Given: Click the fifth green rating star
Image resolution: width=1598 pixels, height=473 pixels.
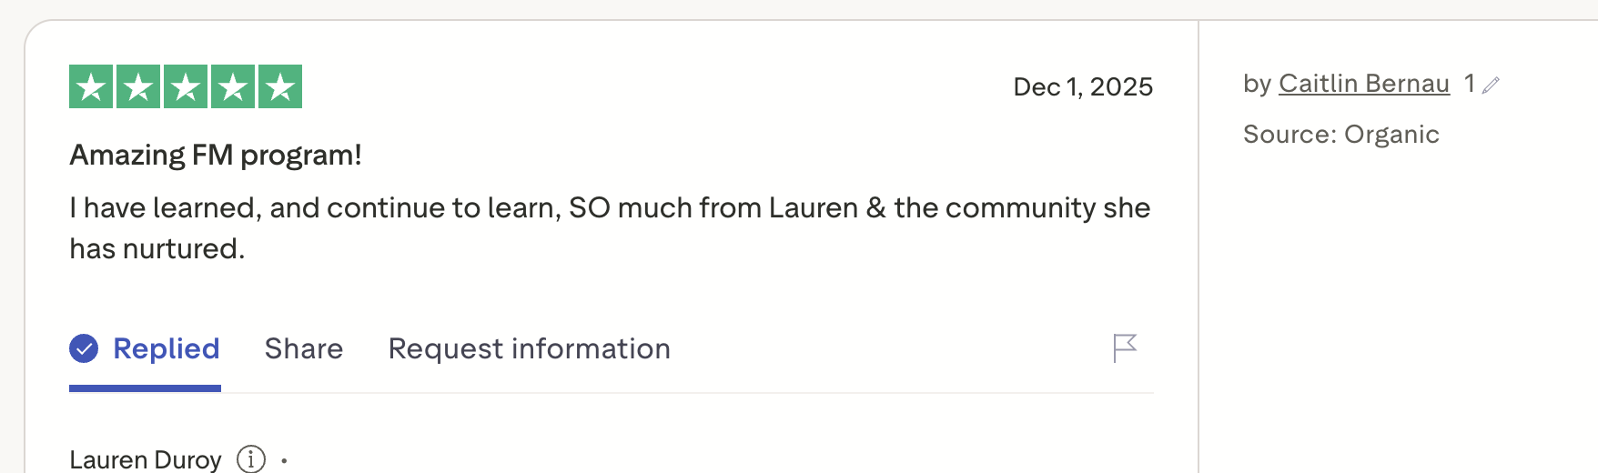Looking at the screenshot, I should 280,86.
